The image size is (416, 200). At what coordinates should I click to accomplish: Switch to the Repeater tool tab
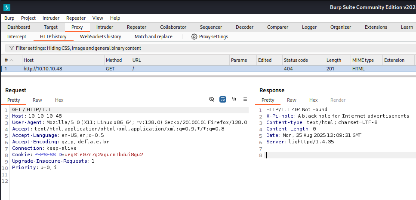point(136,27)
